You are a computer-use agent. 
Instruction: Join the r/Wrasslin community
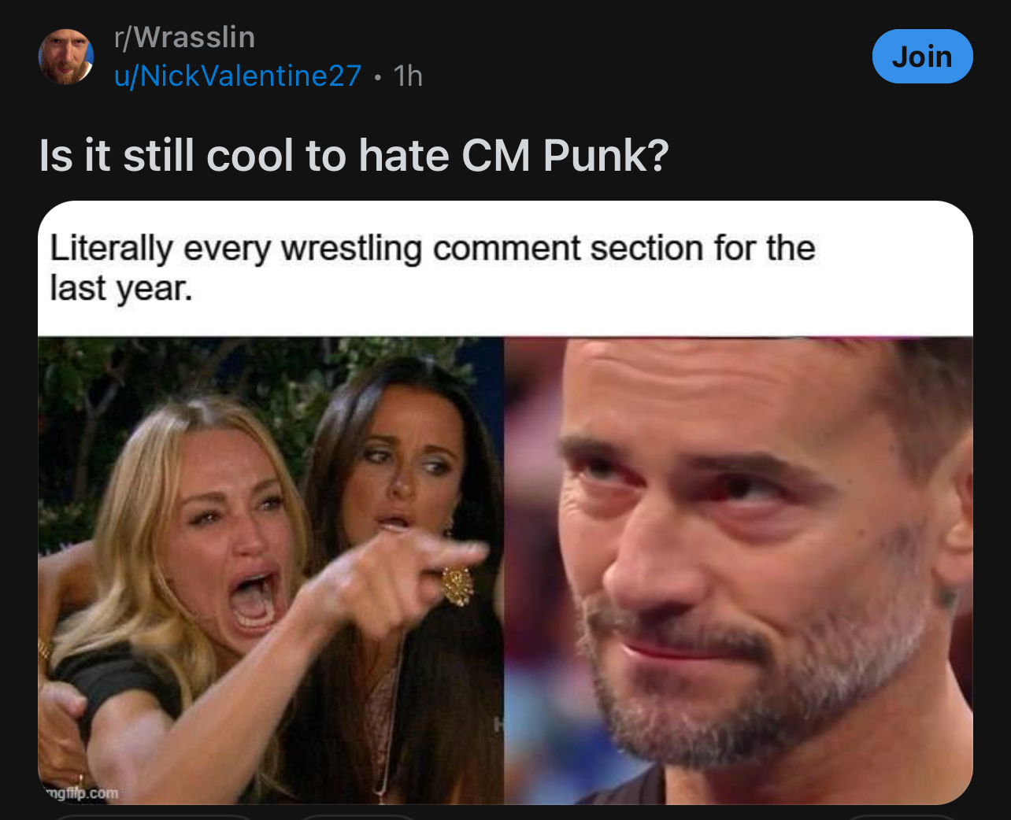(922, 57)
